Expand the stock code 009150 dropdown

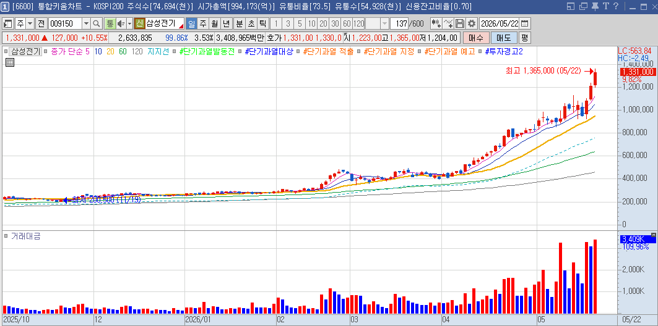(x=87, y=23)
